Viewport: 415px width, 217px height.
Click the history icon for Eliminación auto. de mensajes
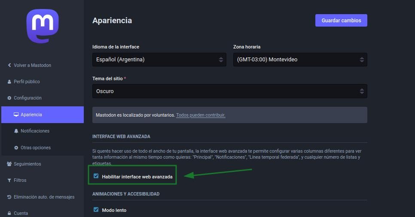pyautogui.click(x=9, y=197)
